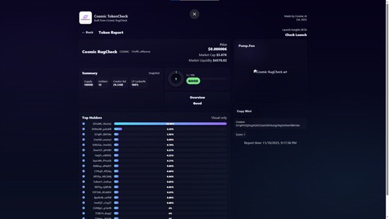Image resolution: width=389 pixels, height=219 pixels.
Task: Click the LP Locked% stat card
Action: tap(139, 83)
